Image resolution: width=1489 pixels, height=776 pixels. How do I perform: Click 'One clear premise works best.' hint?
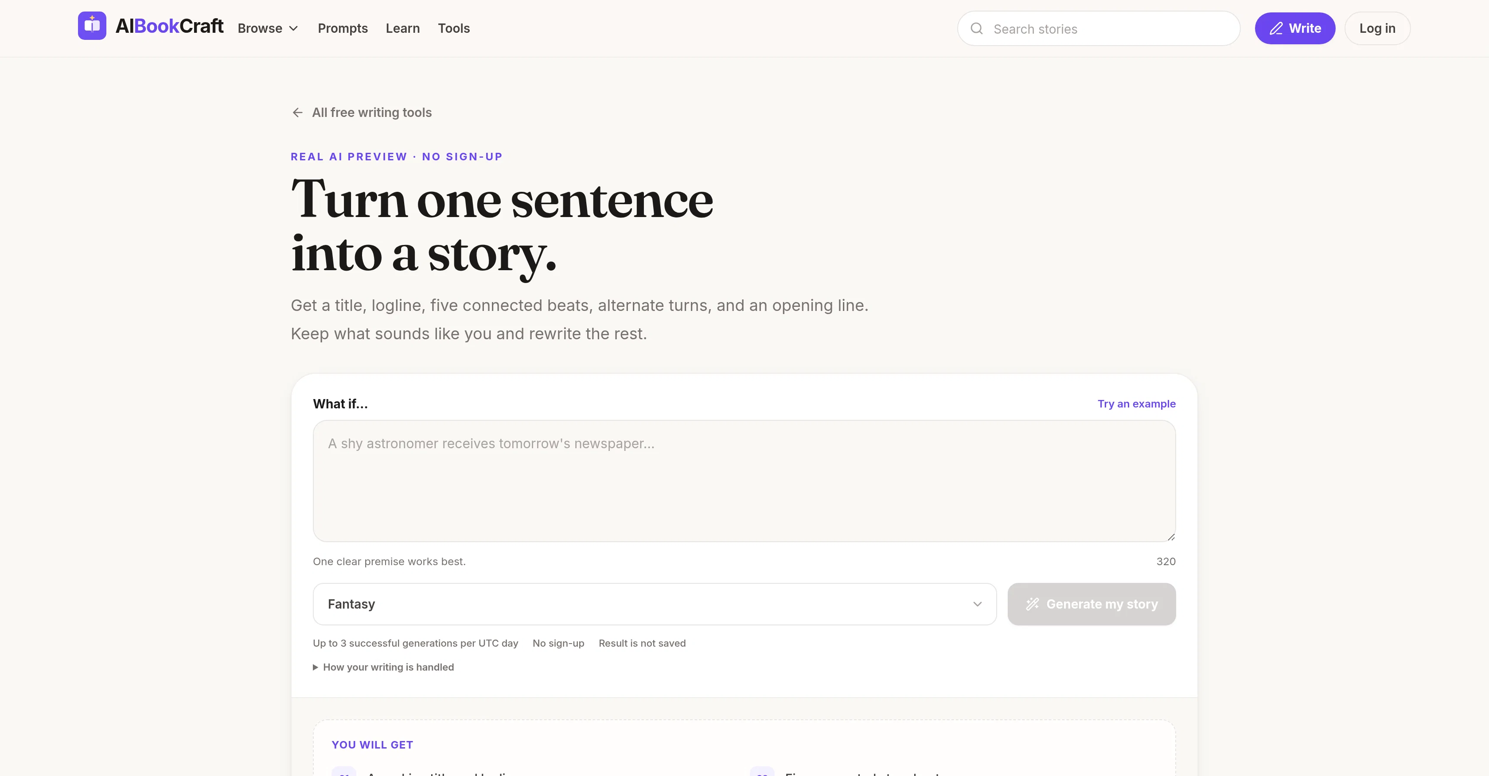click(x=389, y=562)
